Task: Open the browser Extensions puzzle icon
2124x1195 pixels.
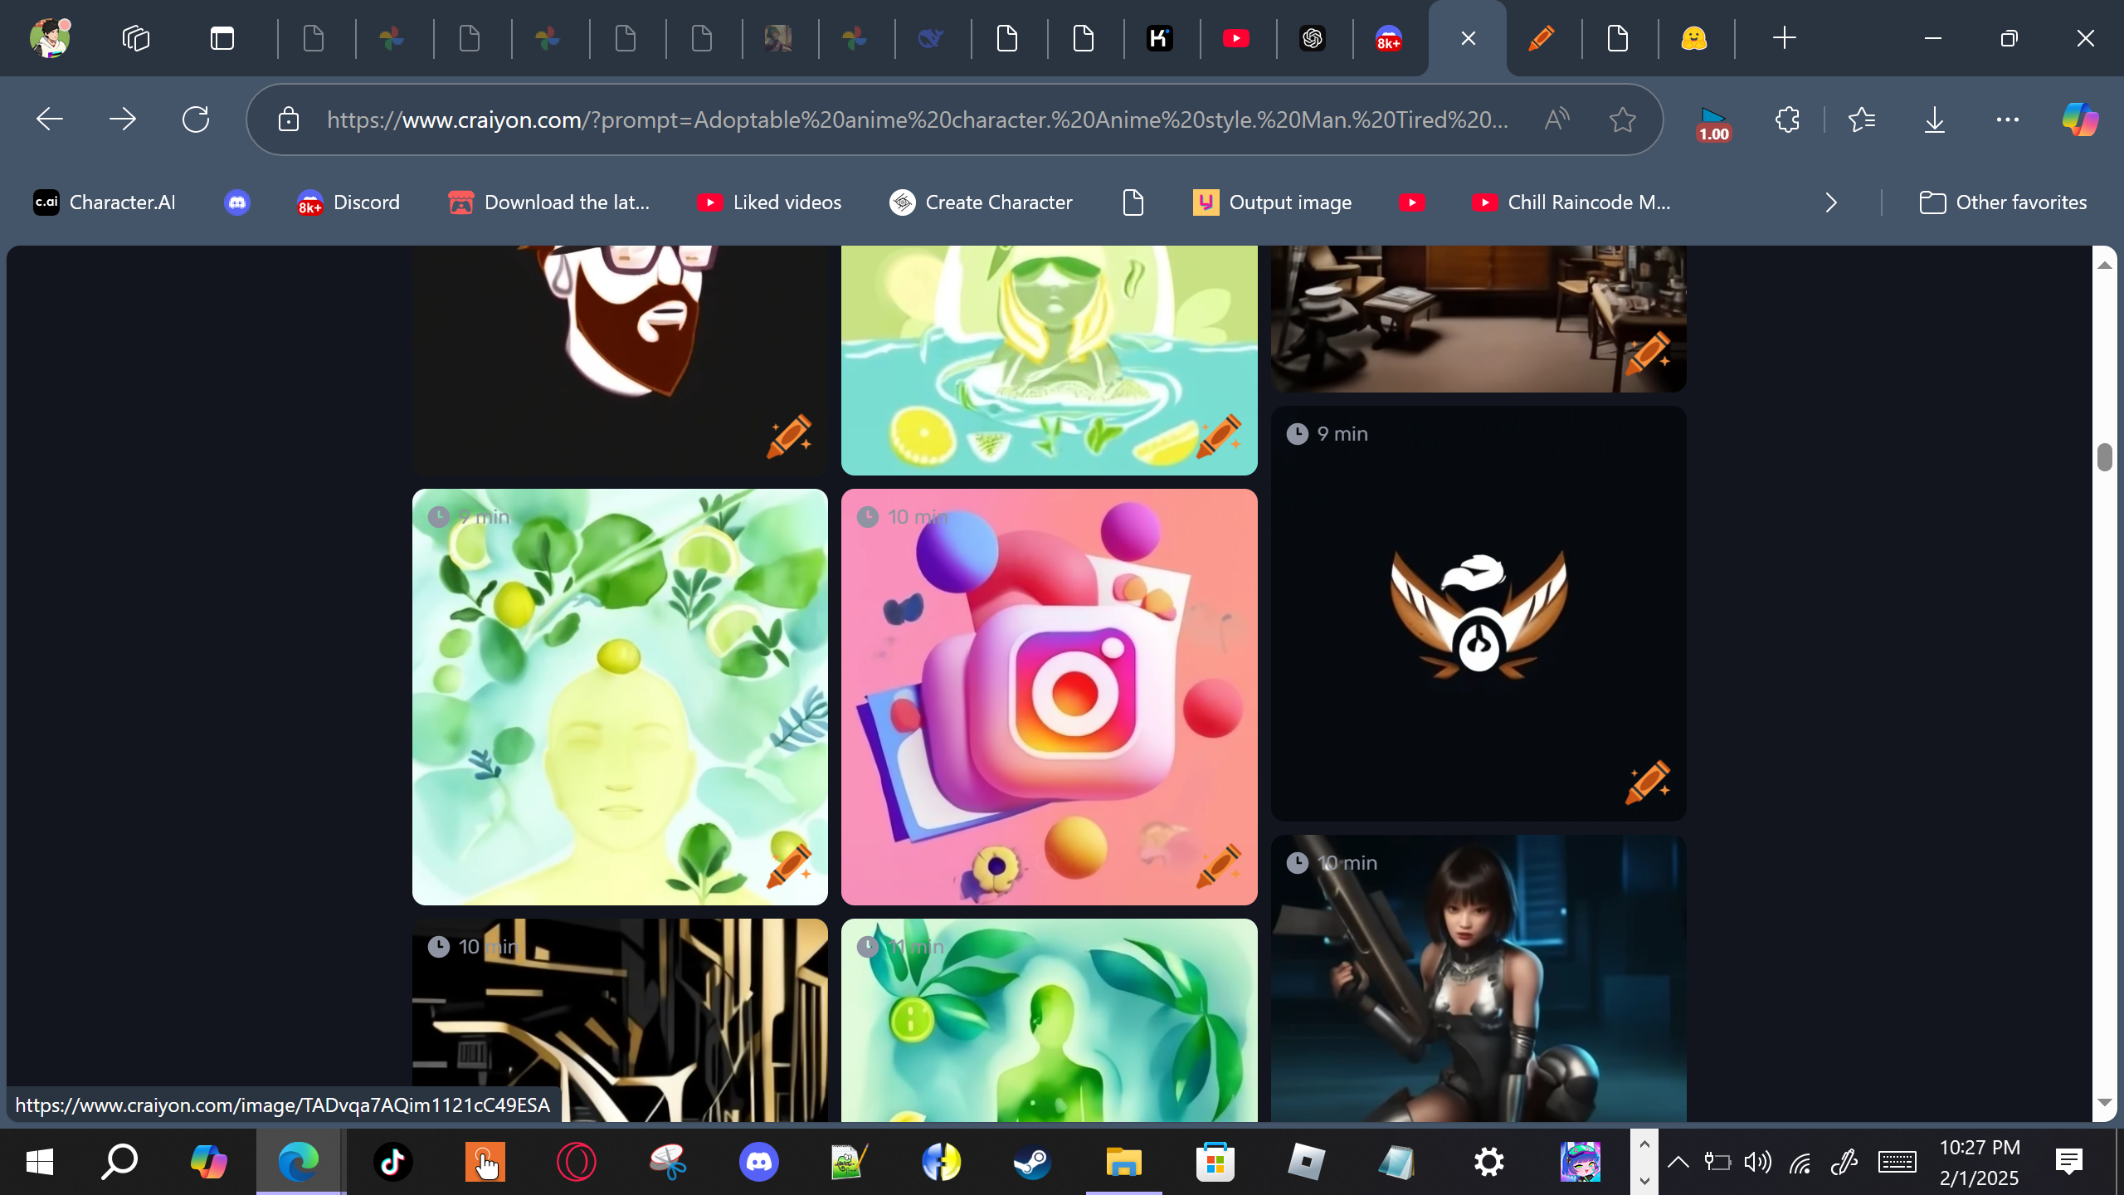Action: click(1787, 119)
